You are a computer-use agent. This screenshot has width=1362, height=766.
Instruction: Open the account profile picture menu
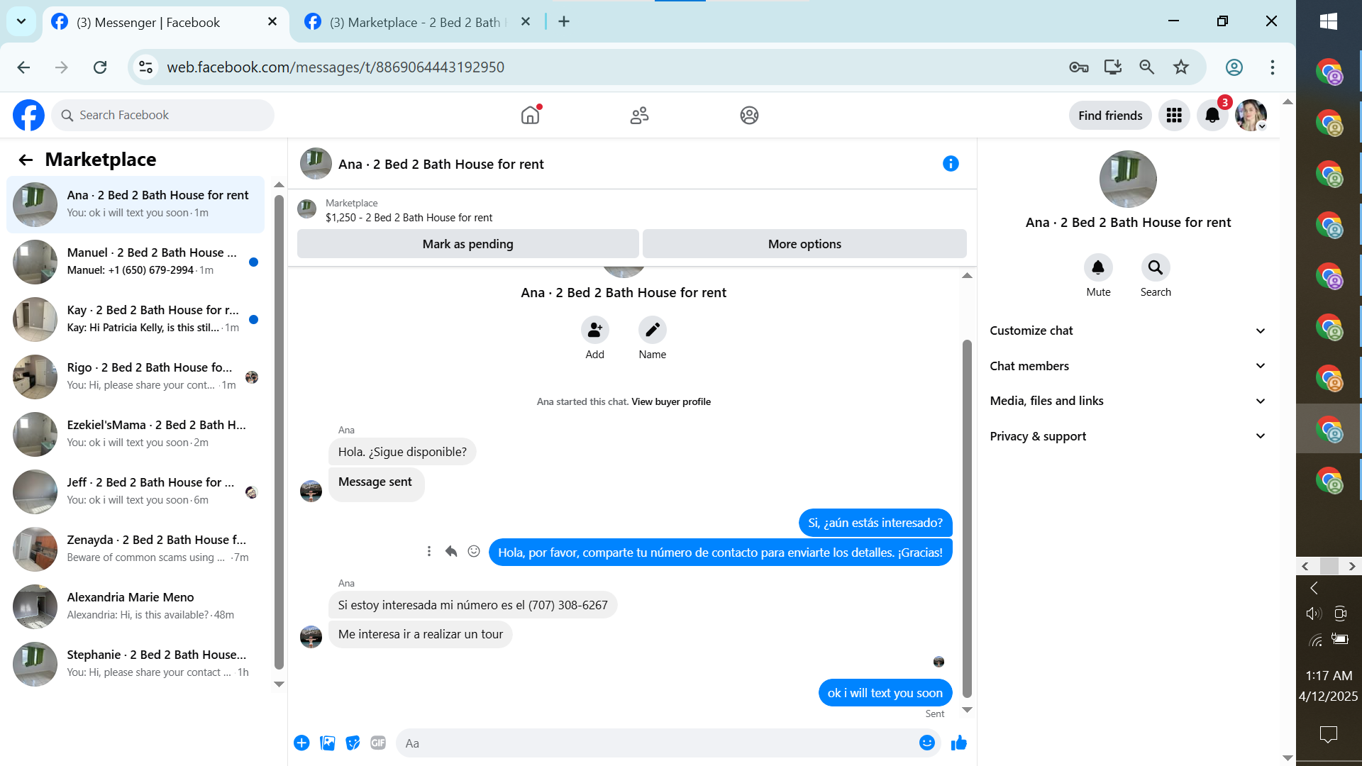click(1251, 115)
